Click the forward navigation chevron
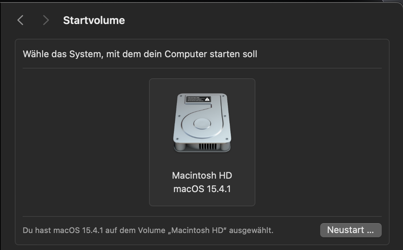The image size is (403, 250). [45, 20]
